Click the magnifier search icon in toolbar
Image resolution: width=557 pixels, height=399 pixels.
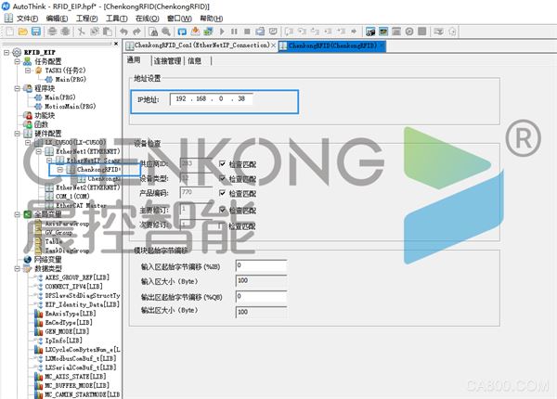pos(166,32)
